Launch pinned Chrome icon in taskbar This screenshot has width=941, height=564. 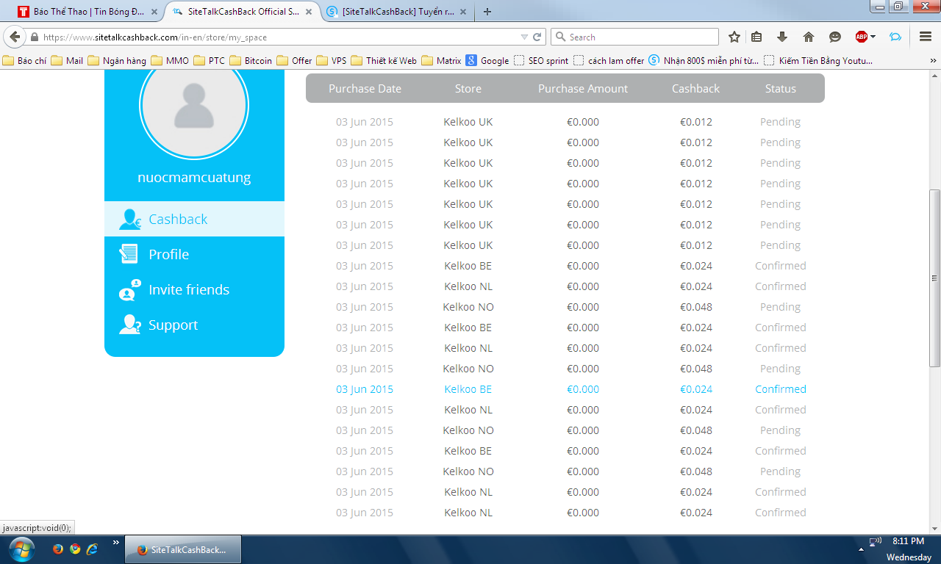(75, 549)
